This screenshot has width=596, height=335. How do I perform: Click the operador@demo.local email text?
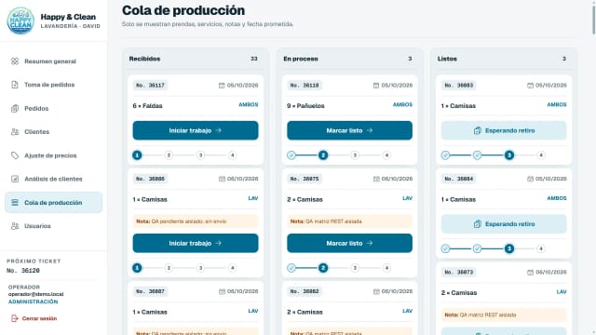pyautogui.click(x=35, y=294)
